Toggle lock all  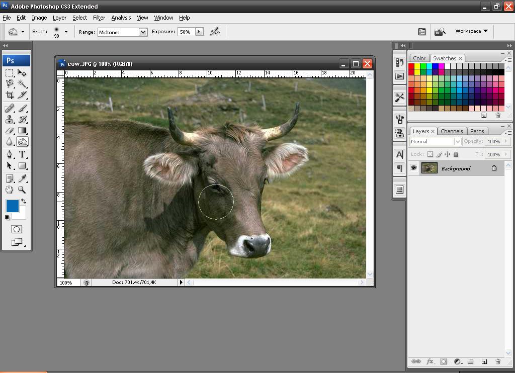456,154
